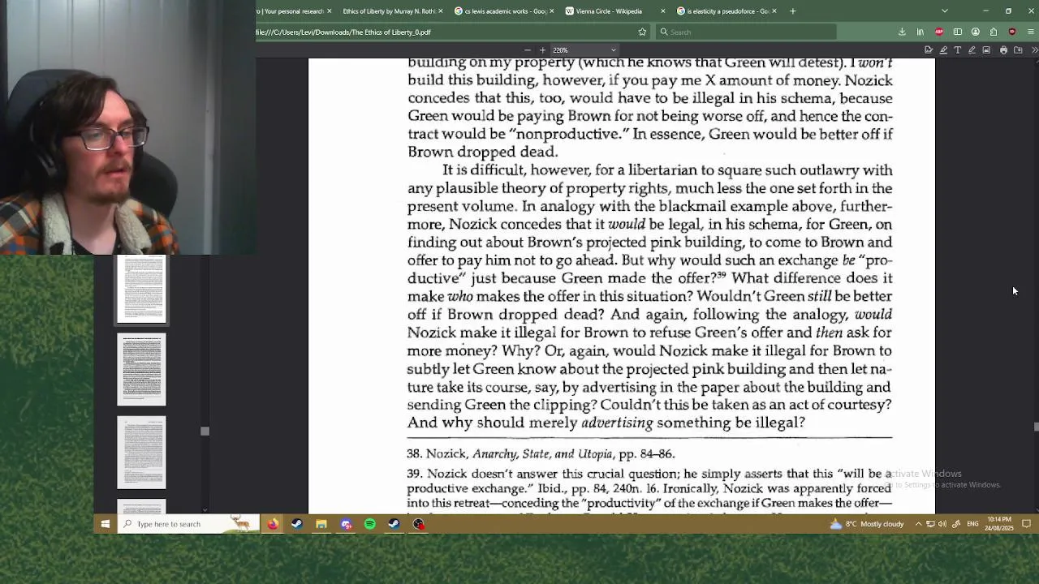Click the ENG language indicator

(x=972, y=524)
